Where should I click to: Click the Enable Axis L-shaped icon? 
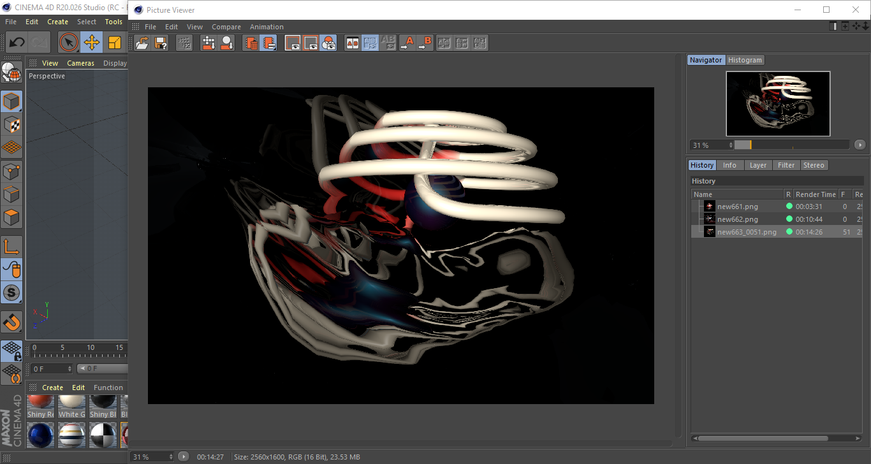coord(11,247)
